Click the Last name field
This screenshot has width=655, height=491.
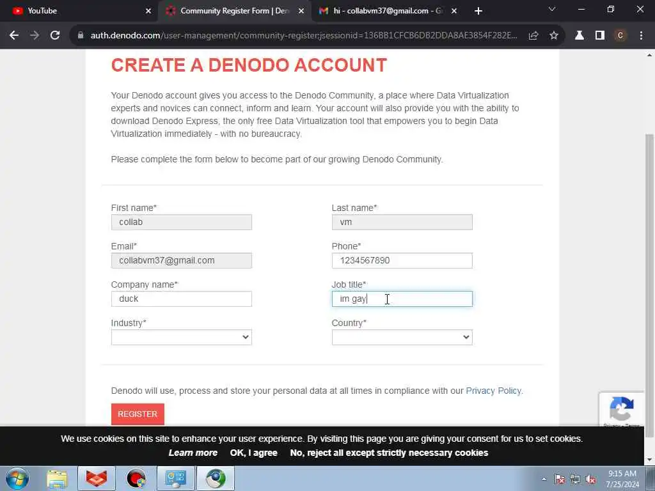402,222
